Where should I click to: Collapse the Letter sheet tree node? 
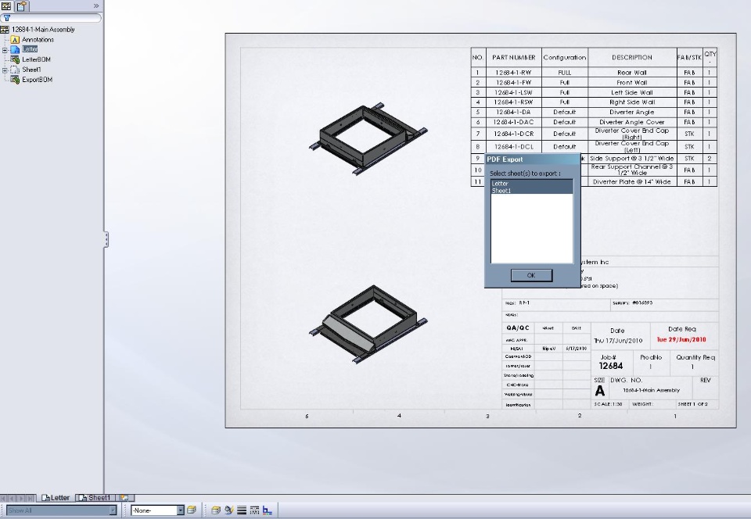(x=5, y=50)
